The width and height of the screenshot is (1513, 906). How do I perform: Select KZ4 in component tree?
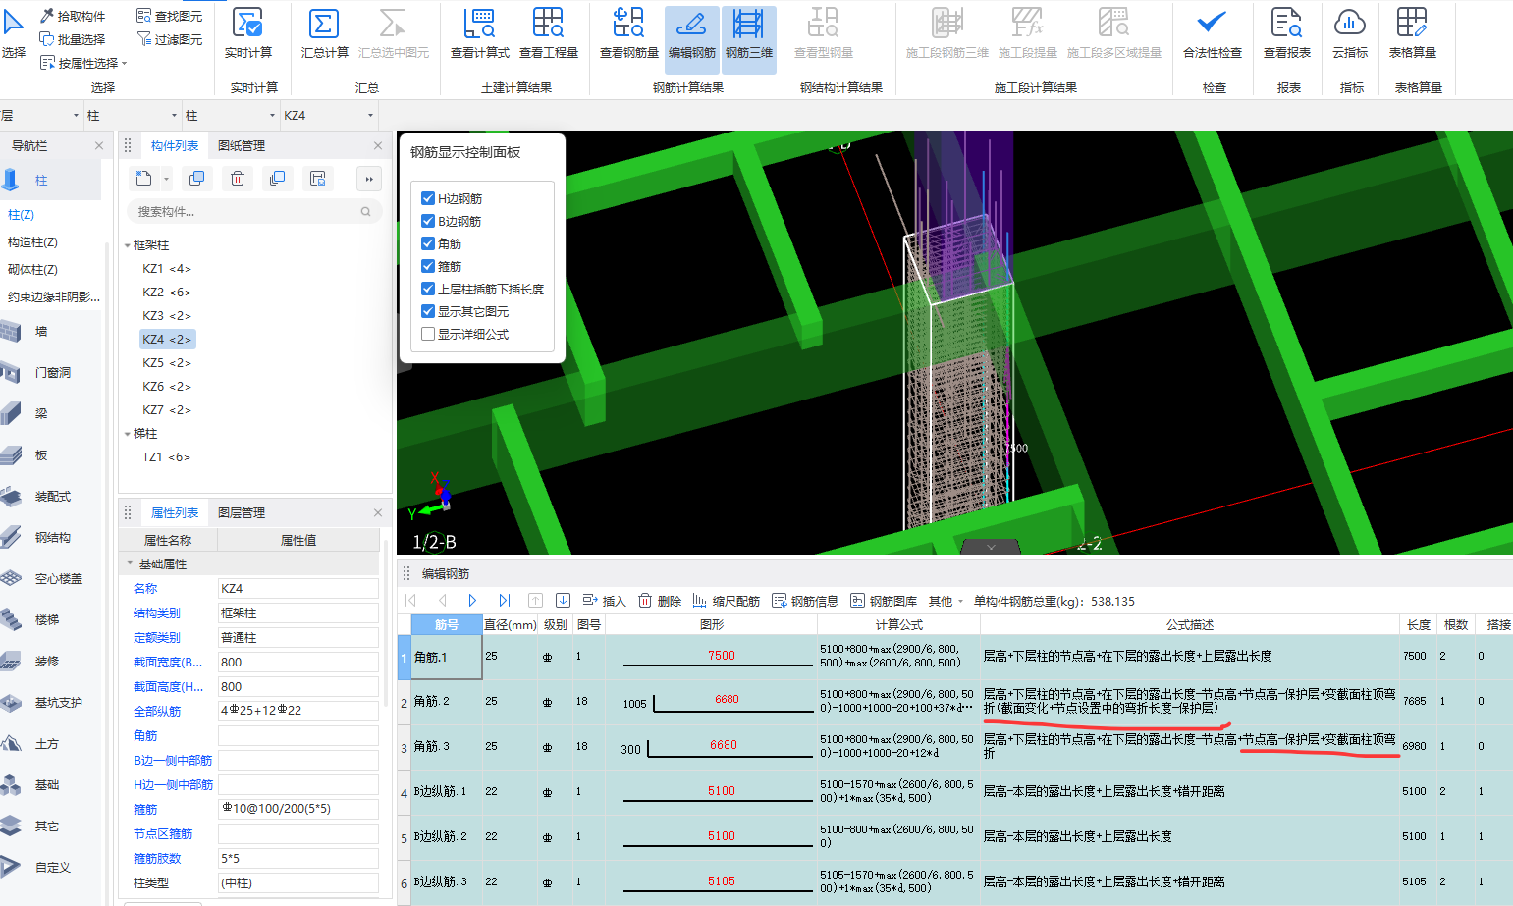167,339
